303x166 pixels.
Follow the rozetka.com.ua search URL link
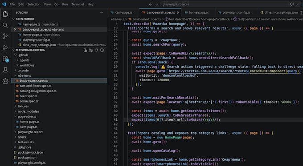pos(235,71)
